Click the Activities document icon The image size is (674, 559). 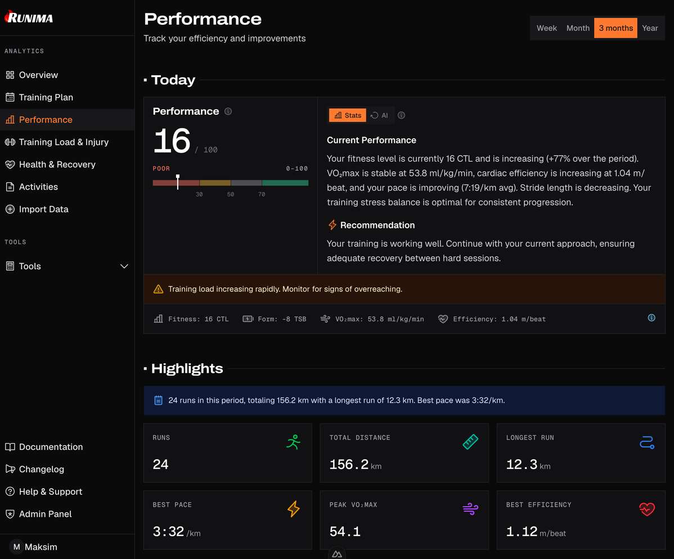pos(10,187)
